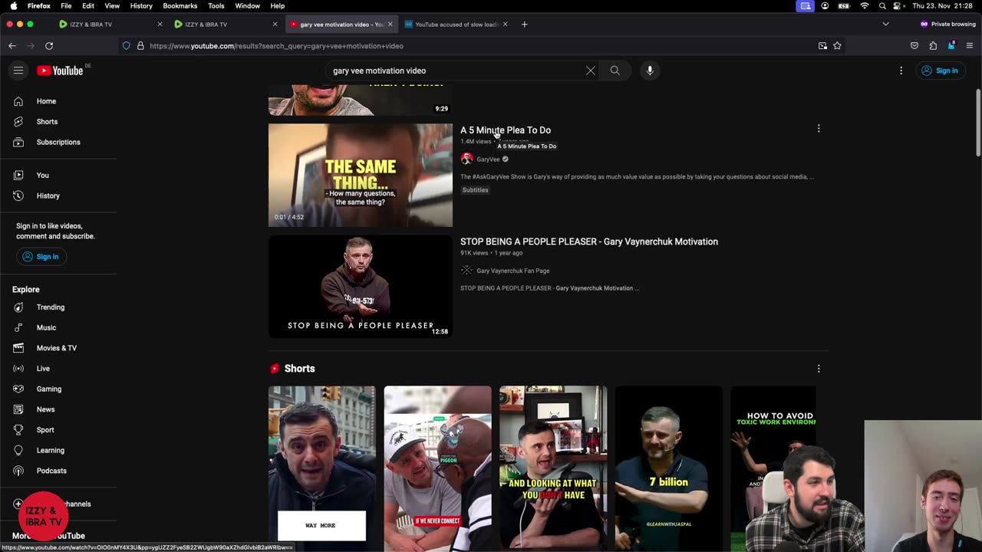
Task: Open the IF WE NEVER CONNECT short
Action: tap(438, 468)
